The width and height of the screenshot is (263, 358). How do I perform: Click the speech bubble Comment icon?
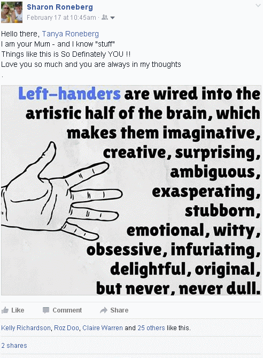(46, 310)
